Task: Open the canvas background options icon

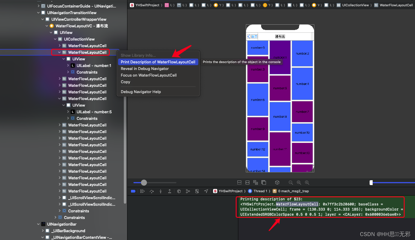Action: [x=264, y=182]
